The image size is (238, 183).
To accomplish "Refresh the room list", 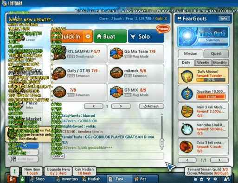I will (151, 106).
